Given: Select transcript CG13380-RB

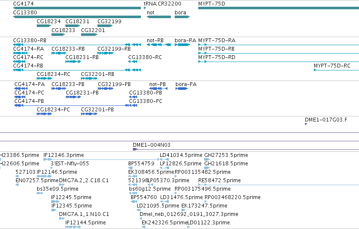Looking at the screenshot, I should [x=77, y=45].
